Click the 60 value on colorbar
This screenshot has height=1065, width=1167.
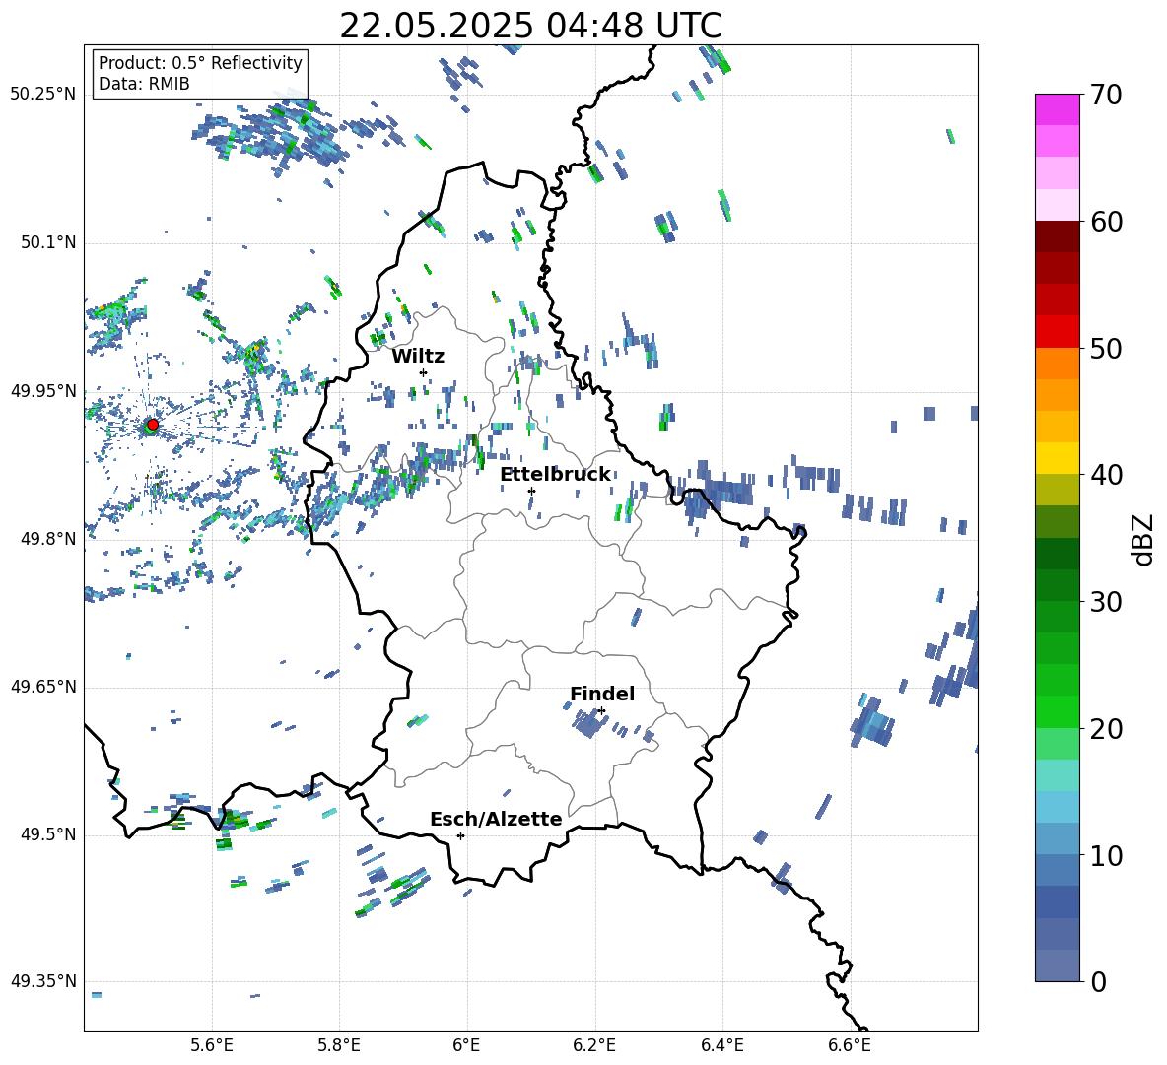point(1107,222)
